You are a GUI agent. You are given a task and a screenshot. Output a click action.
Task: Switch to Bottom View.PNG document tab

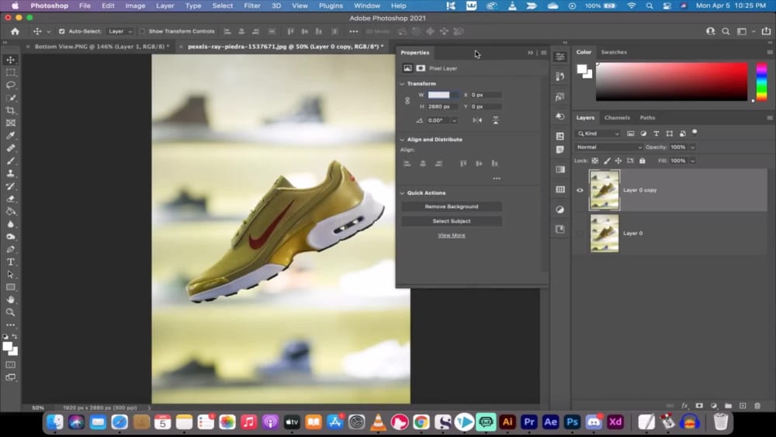[x=102, y=47]
